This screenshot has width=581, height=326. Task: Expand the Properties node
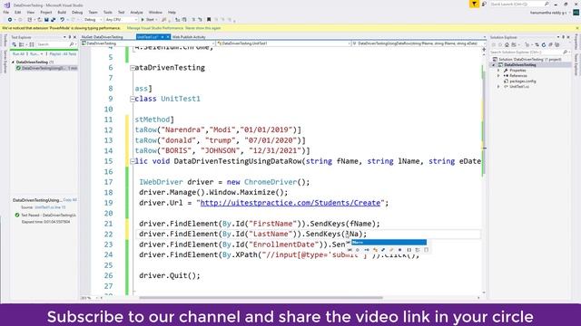pos(498,71)
